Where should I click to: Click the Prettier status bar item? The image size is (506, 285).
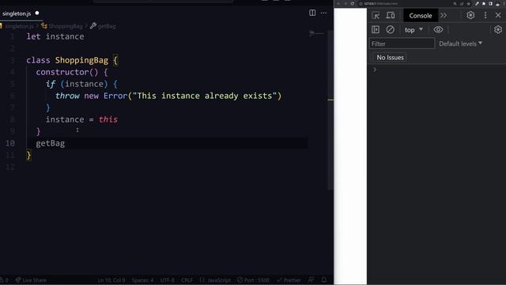click(289, 280)
